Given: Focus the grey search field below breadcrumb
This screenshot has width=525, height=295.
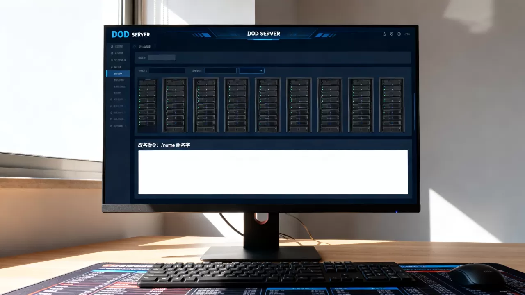Looking at the screenshot, I should [162, 58].
